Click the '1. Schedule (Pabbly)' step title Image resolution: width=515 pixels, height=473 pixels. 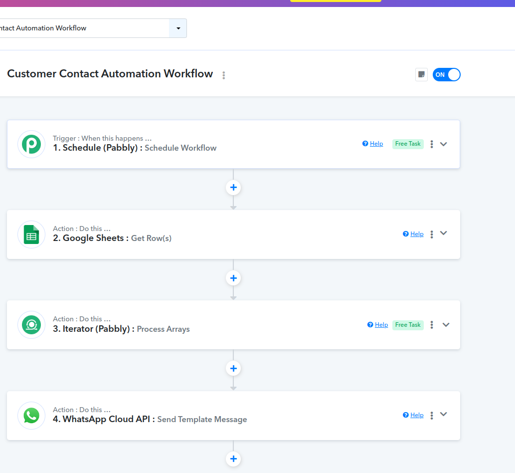pos(98,148)
